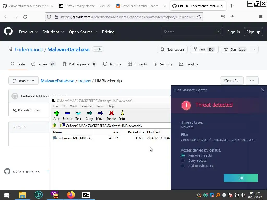The height and width of the screenshot is (200, 267).
Task: Open the 7-Zip taskbar icon
Action: coord(86,195)
